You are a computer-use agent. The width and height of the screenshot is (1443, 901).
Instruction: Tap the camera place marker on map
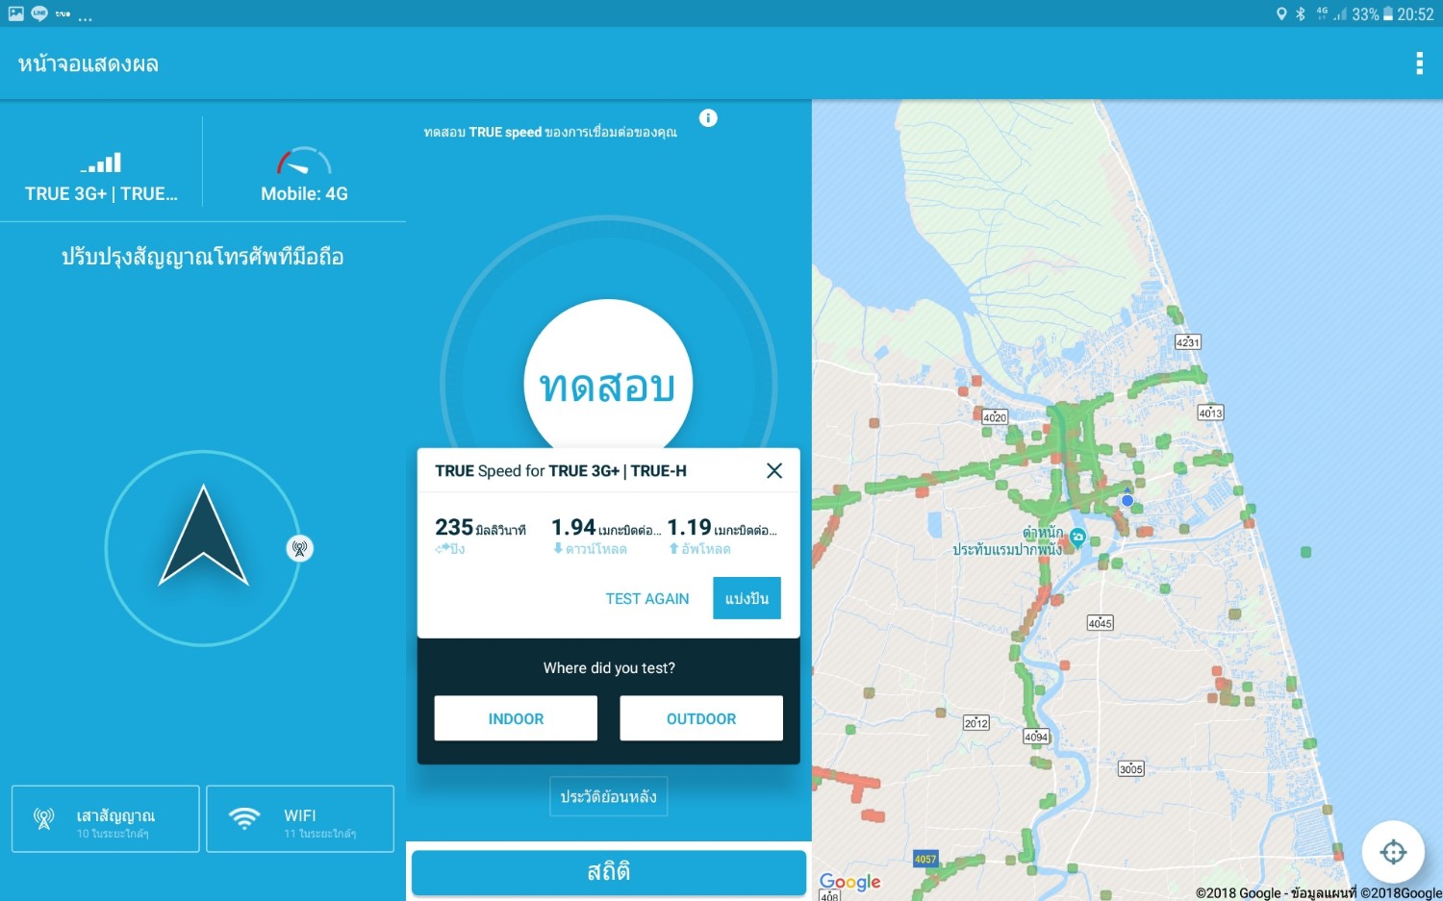(x=1077, y=538)
